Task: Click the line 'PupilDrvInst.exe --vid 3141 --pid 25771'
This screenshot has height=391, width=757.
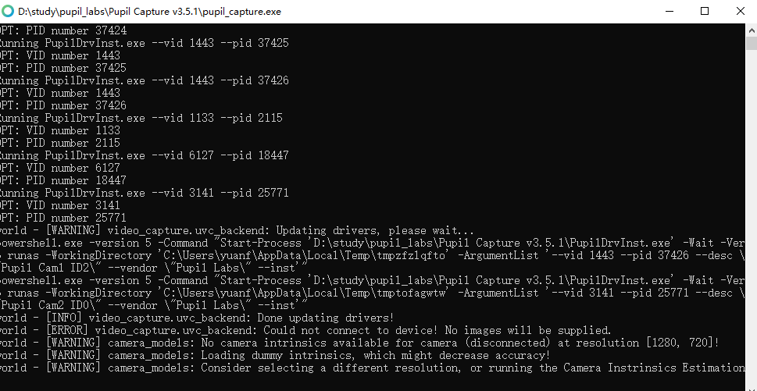Action: click(145, 193)
